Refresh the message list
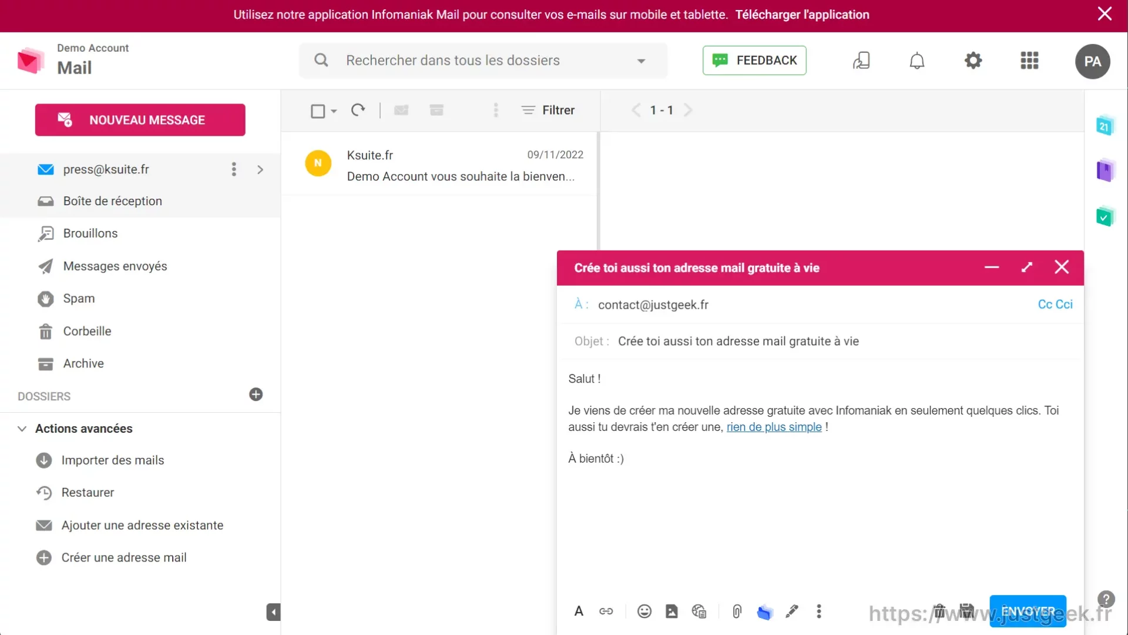Screen dimensions: 1128x635 (x=358, y=110)
